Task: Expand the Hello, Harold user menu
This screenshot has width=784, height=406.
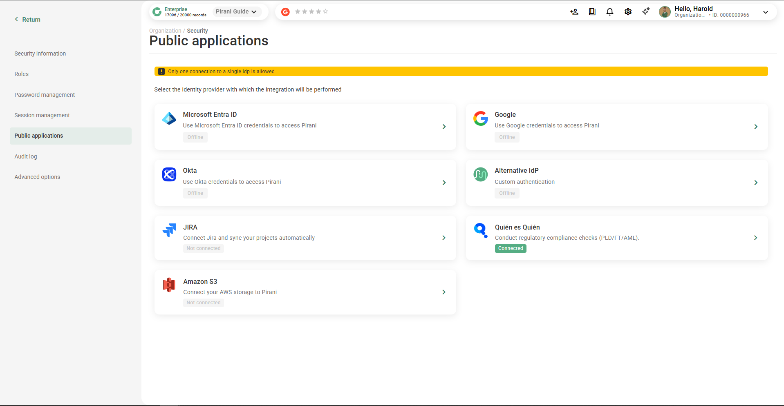Action: click(x=765, y=12)
